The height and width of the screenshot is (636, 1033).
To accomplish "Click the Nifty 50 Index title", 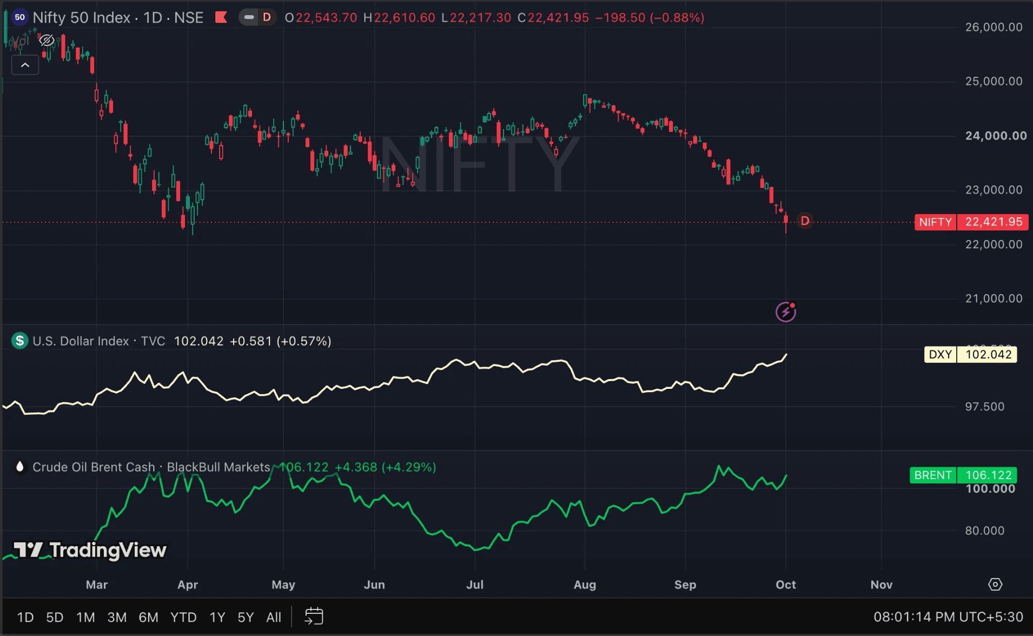I will tap(82, 17).
